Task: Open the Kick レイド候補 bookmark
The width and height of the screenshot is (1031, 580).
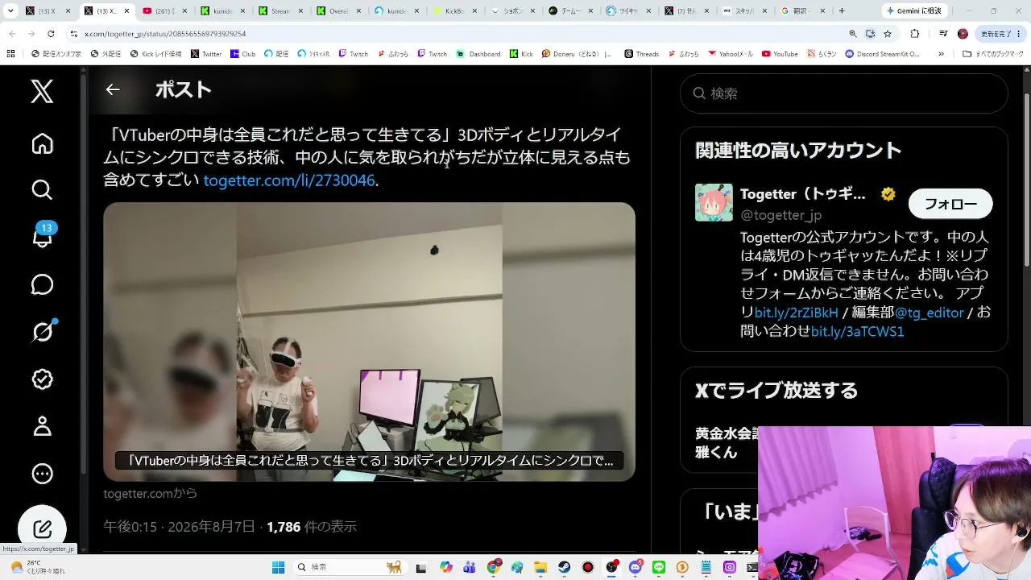Action: point(155,54)
